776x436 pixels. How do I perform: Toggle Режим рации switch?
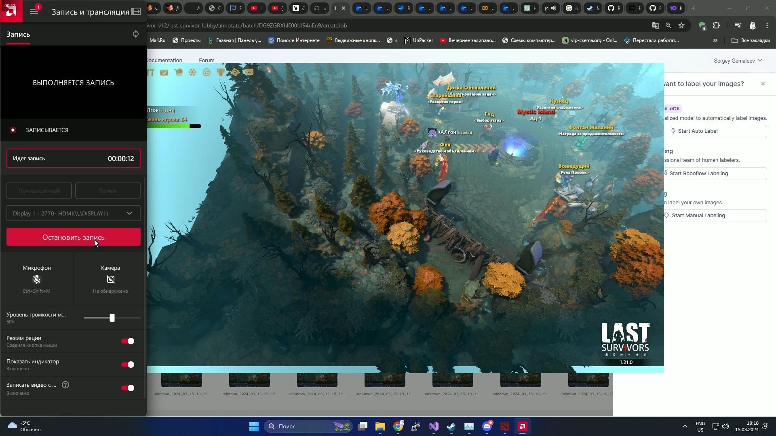tap(128, 341)
